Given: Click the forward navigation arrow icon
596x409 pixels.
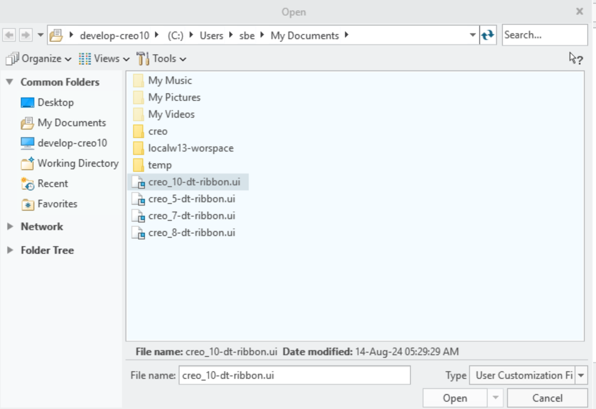Looking at the screenshot, I should tap(25, 35).
